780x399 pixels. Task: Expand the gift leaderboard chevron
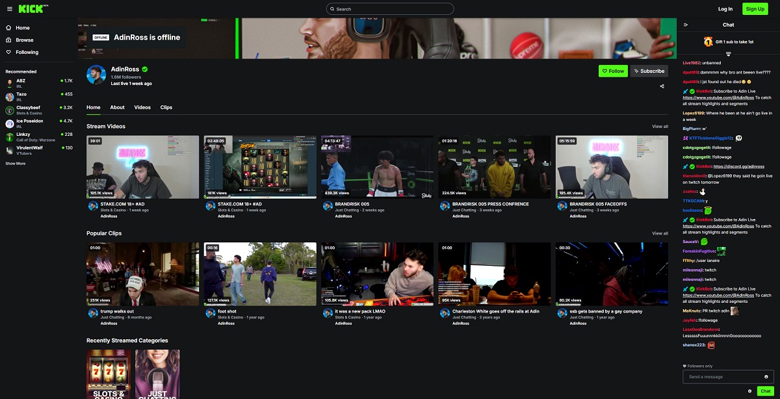coord(729,53)
